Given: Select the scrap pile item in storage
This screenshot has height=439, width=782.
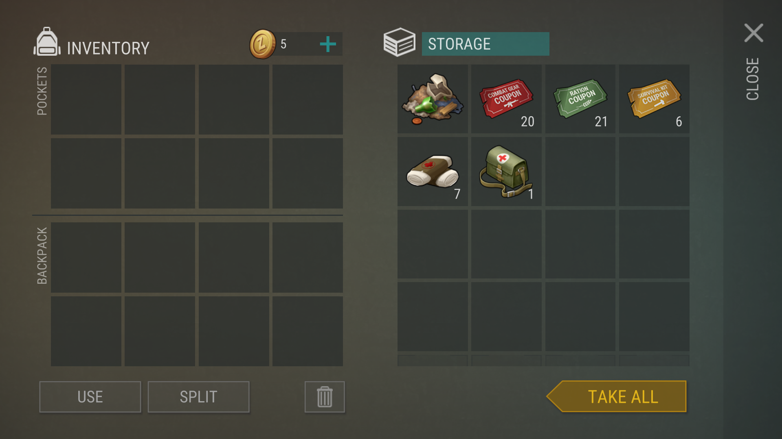Looking at the screenshot, I should (x=433, y=99).
